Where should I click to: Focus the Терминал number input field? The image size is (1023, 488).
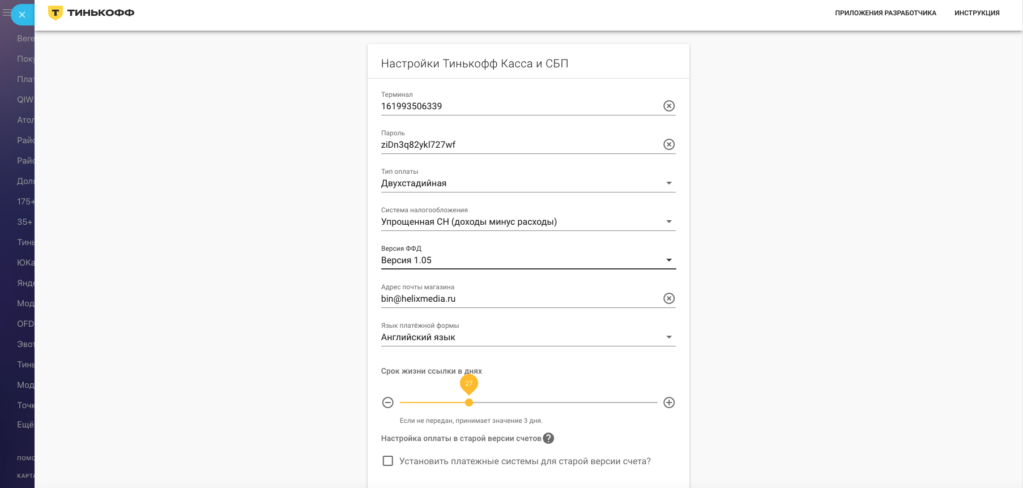click(520, 106)
